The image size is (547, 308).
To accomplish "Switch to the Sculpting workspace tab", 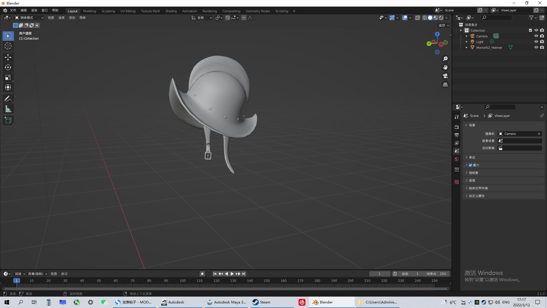I will [108, 11].
